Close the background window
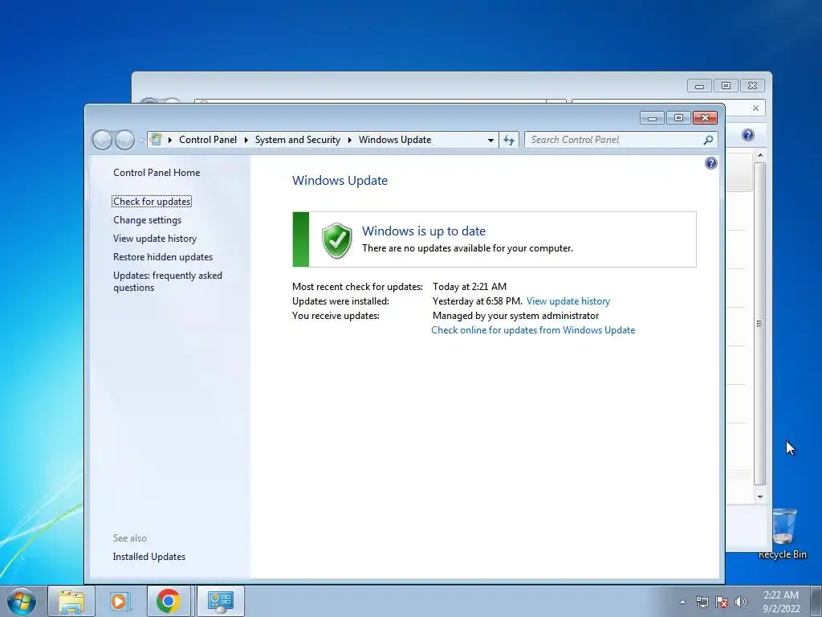This screenshot has height=617, width=822. [x=753, y=85]
